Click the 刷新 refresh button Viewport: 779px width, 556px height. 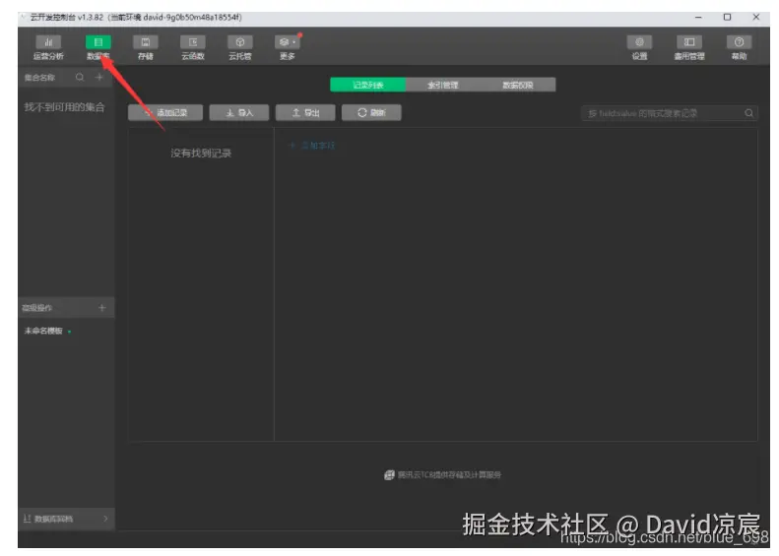tap(371, 113)
